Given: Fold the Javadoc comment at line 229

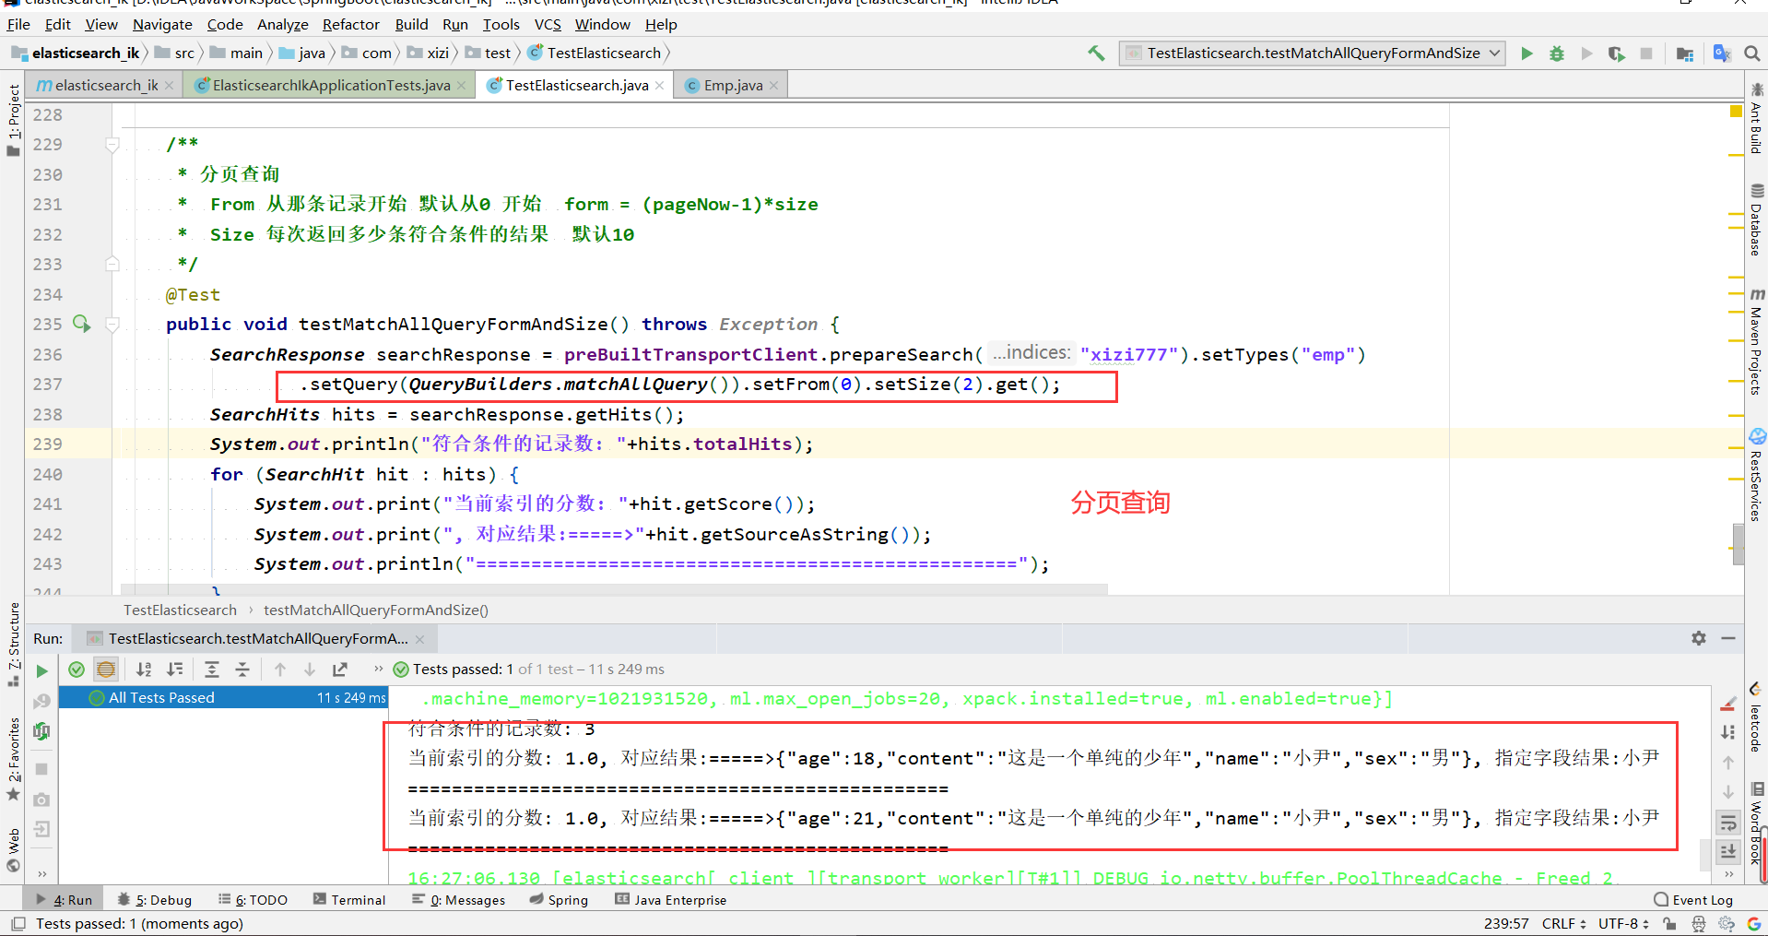Looking at the screenshot, I should click(x=112, y=145).
